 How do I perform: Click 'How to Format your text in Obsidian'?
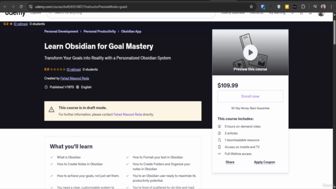point(157,157)
